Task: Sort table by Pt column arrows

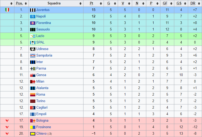Action: [x=101, y=4]
